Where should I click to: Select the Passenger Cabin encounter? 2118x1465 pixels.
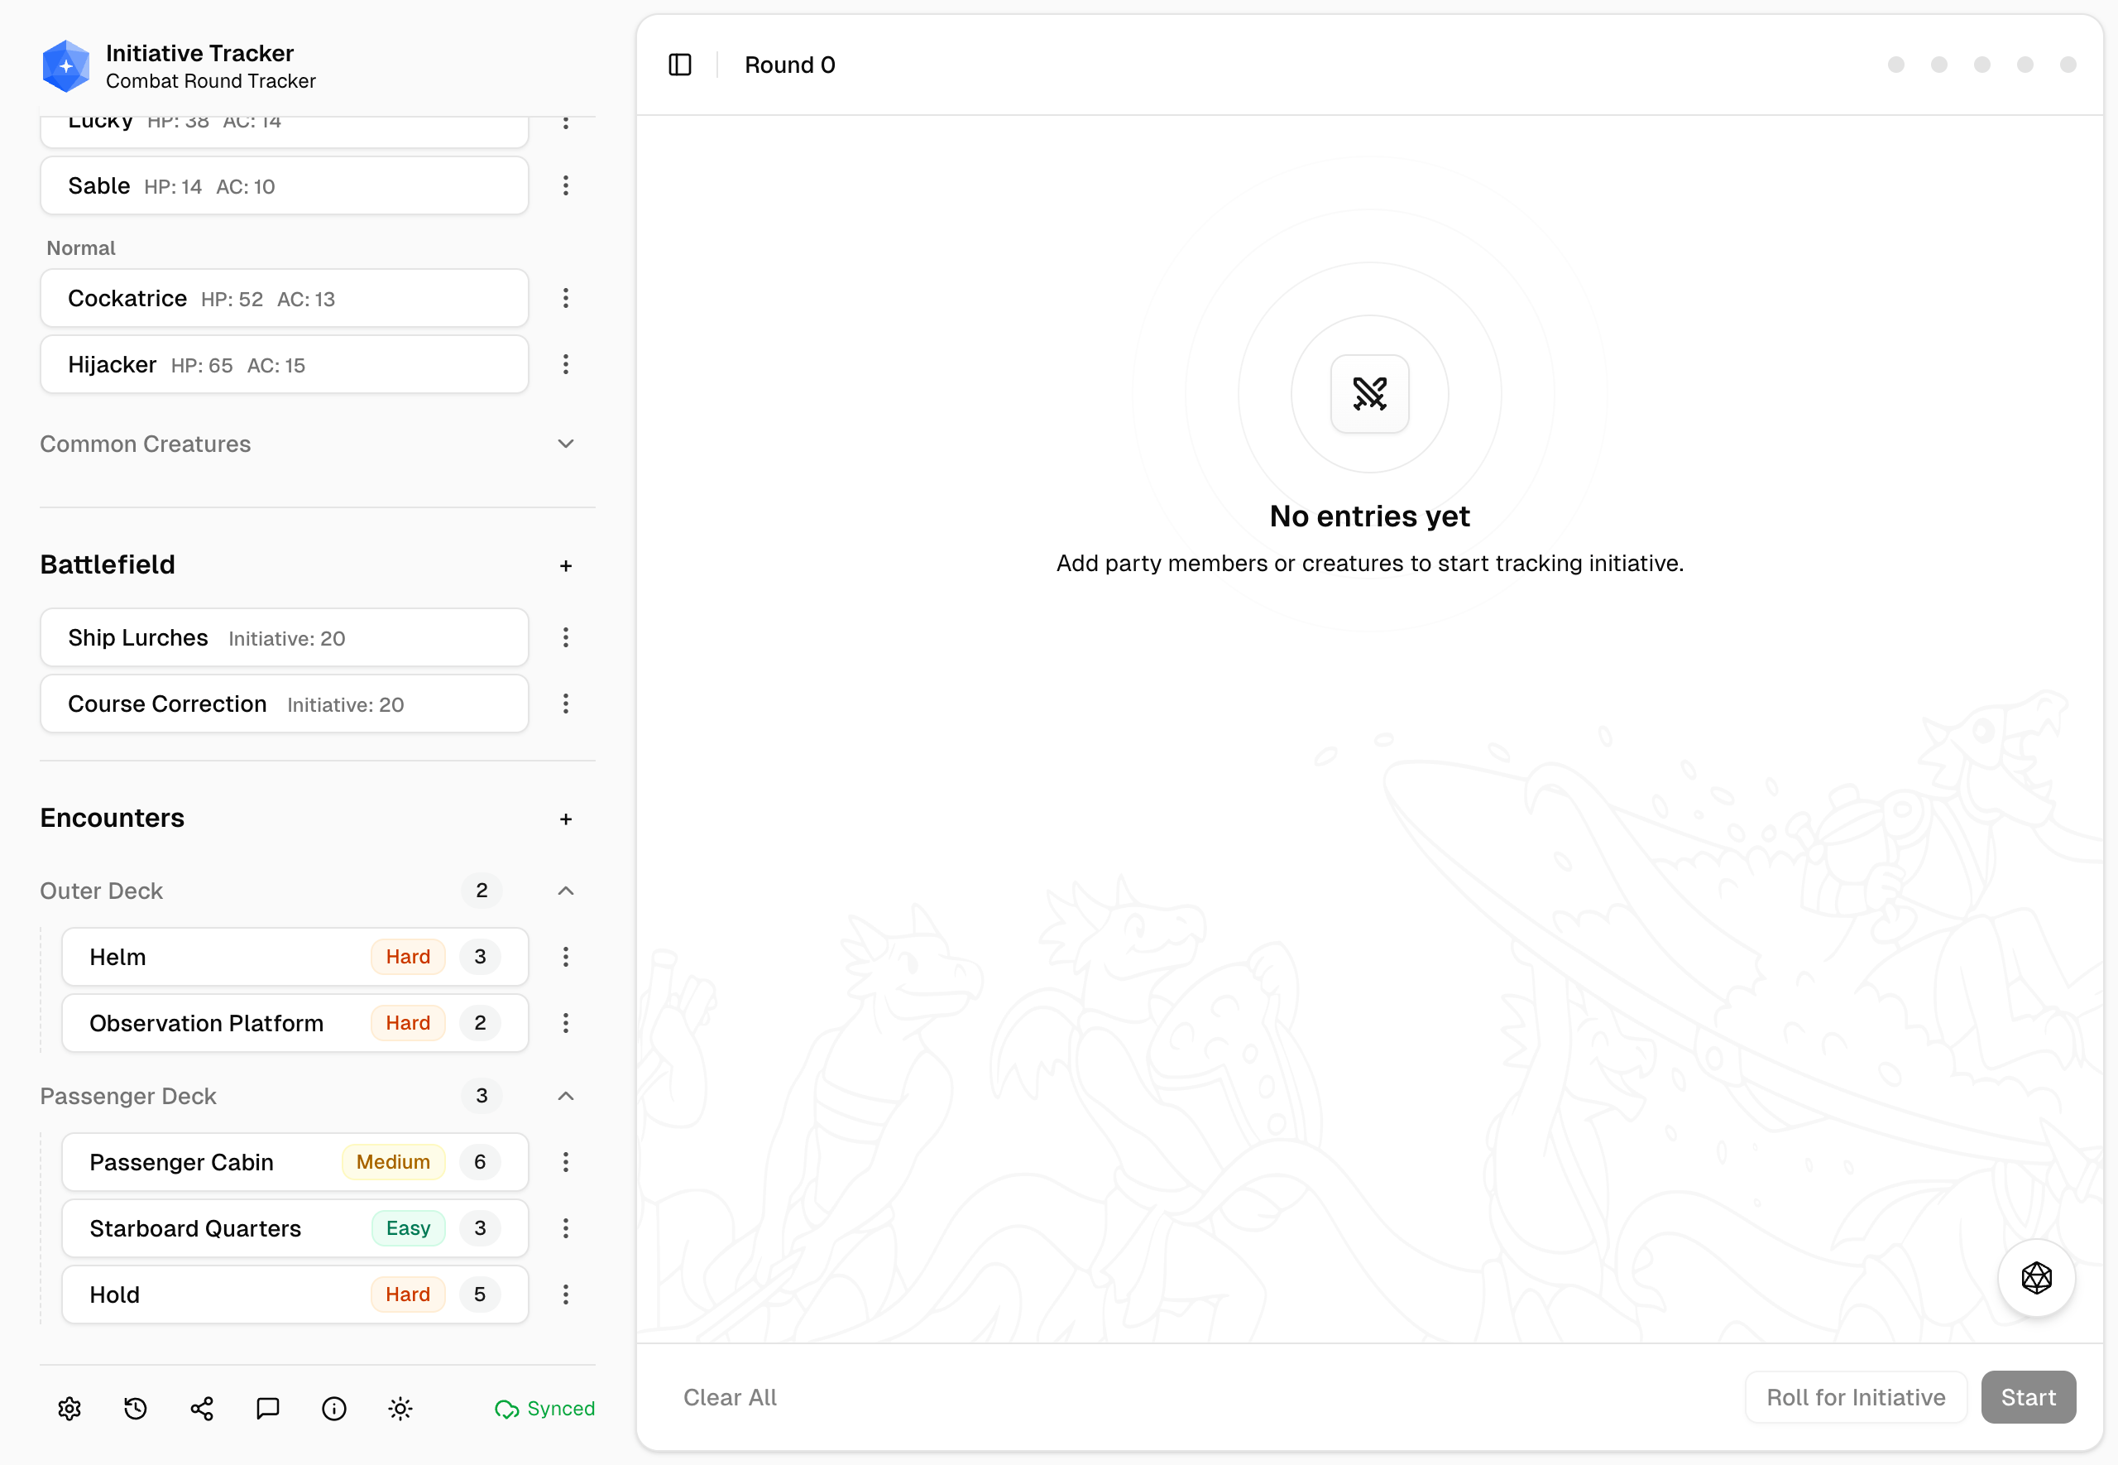[295, 1162]
